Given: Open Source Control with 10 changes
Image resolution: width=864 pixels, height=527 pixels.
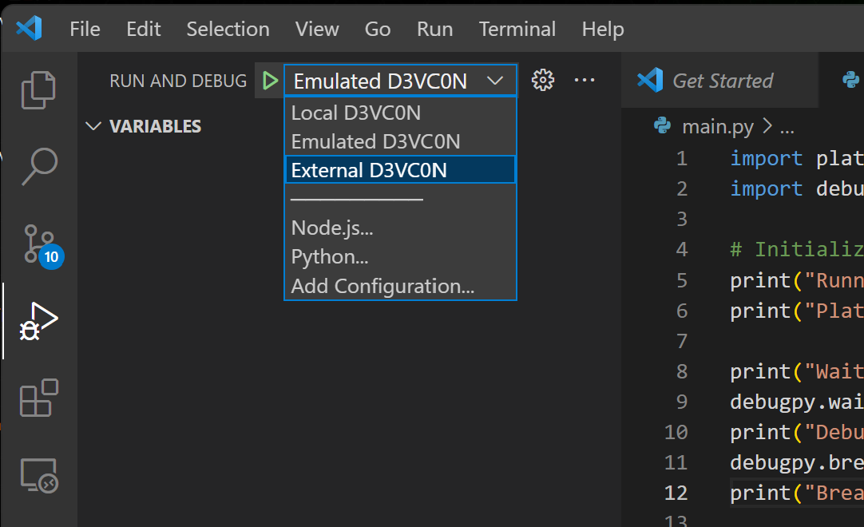Looking at the screenshot, I should [38, 244].
